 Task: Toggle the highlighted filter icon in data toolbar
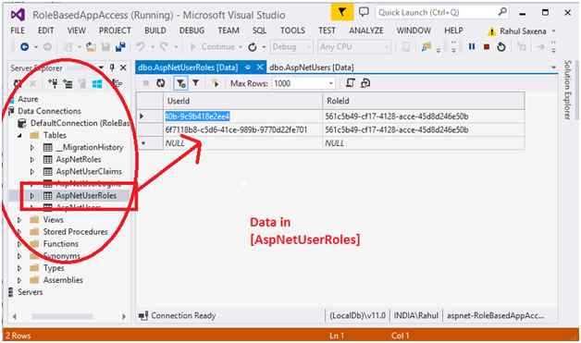tap(180, 83)
